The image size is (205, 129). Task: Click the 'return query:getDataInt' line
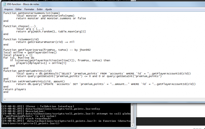click(89, 76)
